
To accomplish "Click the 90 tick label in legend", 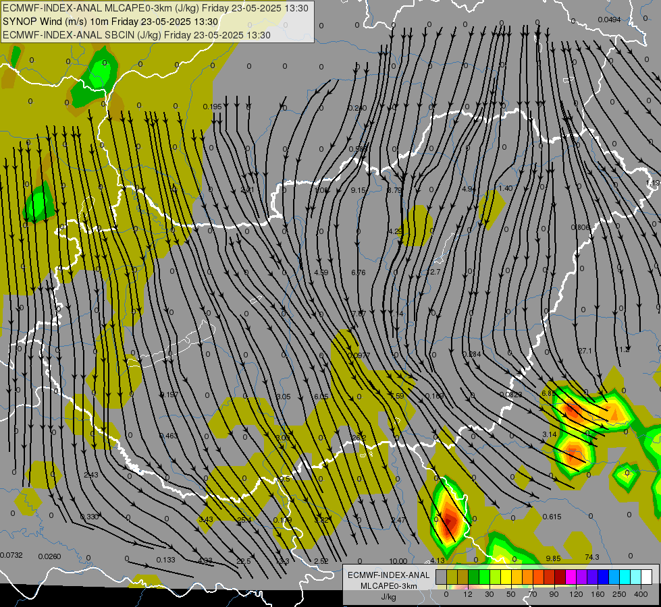I will [554, 594].
